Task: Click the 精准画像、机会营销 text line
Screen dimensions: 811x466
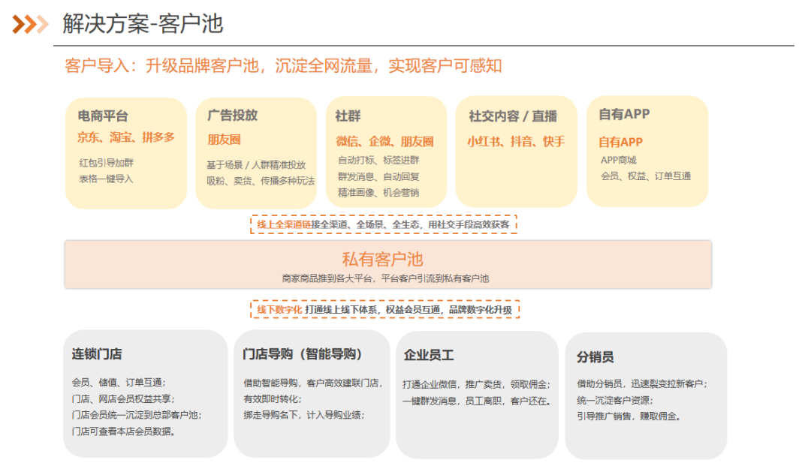Action: (378, 193)
